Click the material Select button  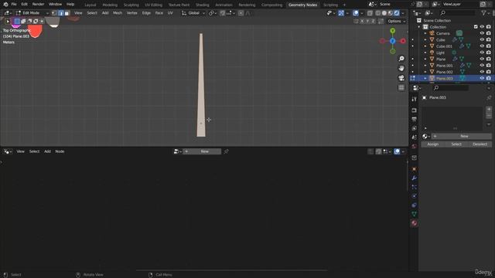pyautogui.click(x=456, y=144)
